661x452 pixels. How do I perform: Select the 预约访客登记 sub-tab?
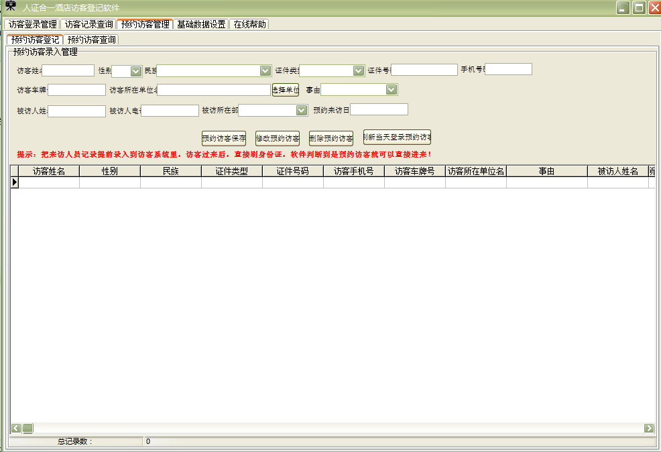[x=35, y=40]
